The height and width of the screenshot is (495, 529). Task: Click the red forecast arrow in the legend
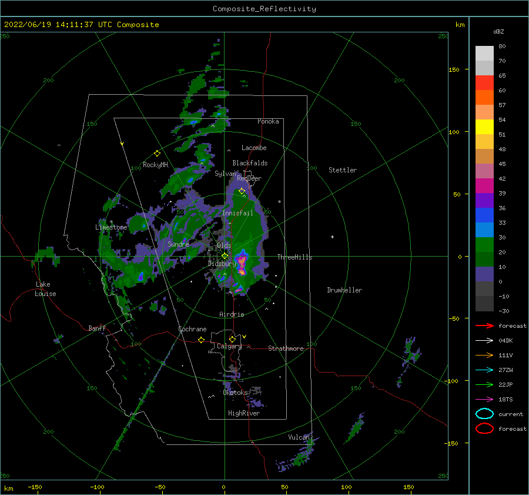click(x=484, y=325)
